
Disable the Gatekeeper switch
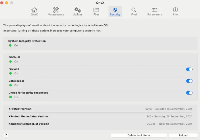pos(189,81)
